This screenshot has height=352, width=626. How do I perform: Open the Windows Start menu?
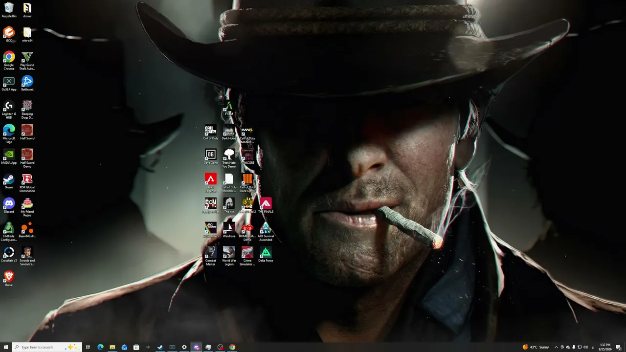click(x=6, y=347)
